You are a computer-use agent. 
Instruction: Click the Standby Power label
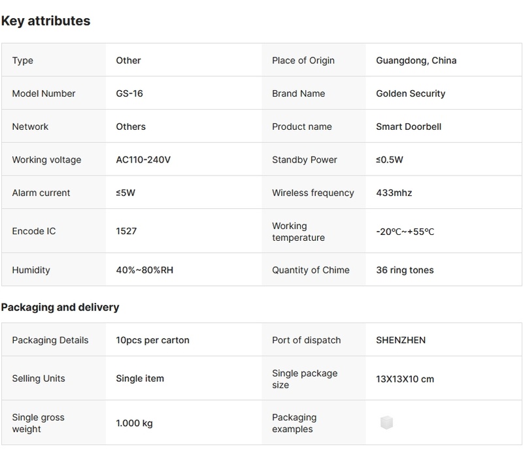point(305,160)
